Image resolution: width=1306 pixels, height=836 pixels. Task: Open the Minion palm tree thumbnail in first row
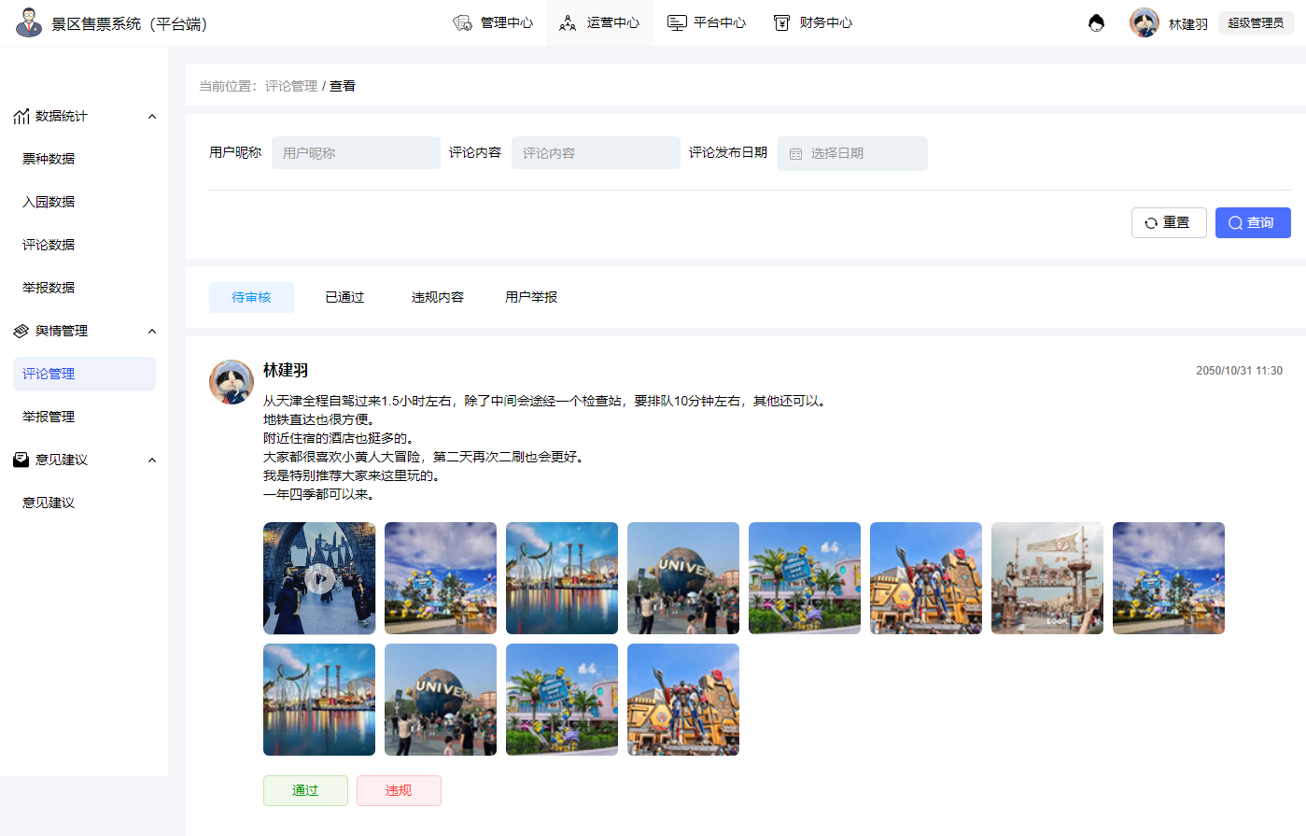(x=805, y=578)
